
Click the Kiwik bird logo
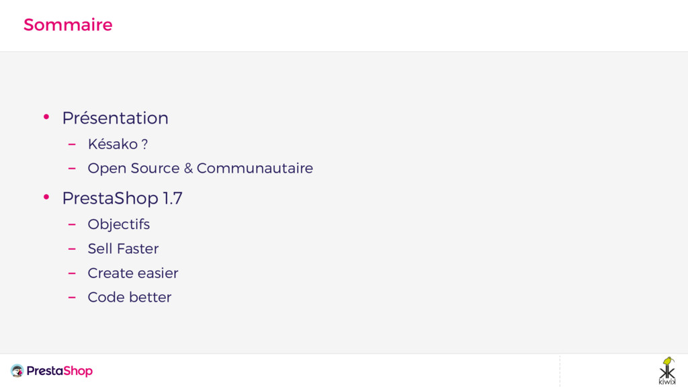coord(666,370)
